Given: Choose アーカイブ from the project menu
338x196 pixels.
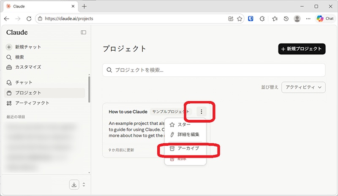Looking at the screenshot, I should tap(185, 148).
